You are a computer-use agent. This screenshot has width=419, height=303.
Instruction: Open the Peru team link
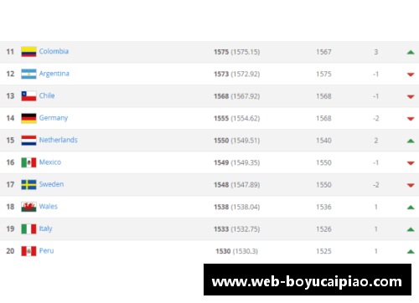click(46, 250)
